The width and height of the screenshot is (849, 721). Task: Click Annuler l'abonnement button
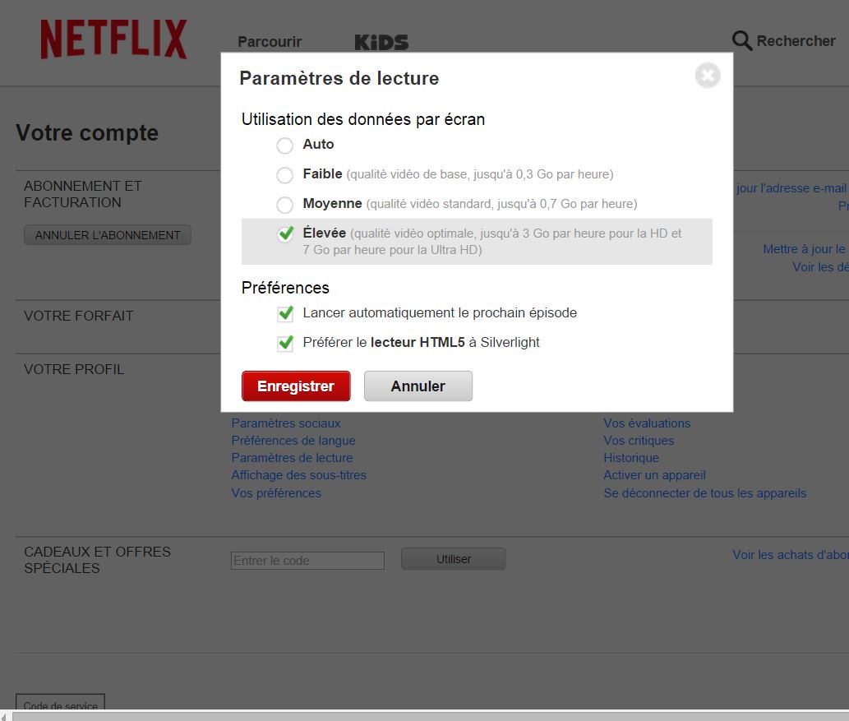(107, 235)
